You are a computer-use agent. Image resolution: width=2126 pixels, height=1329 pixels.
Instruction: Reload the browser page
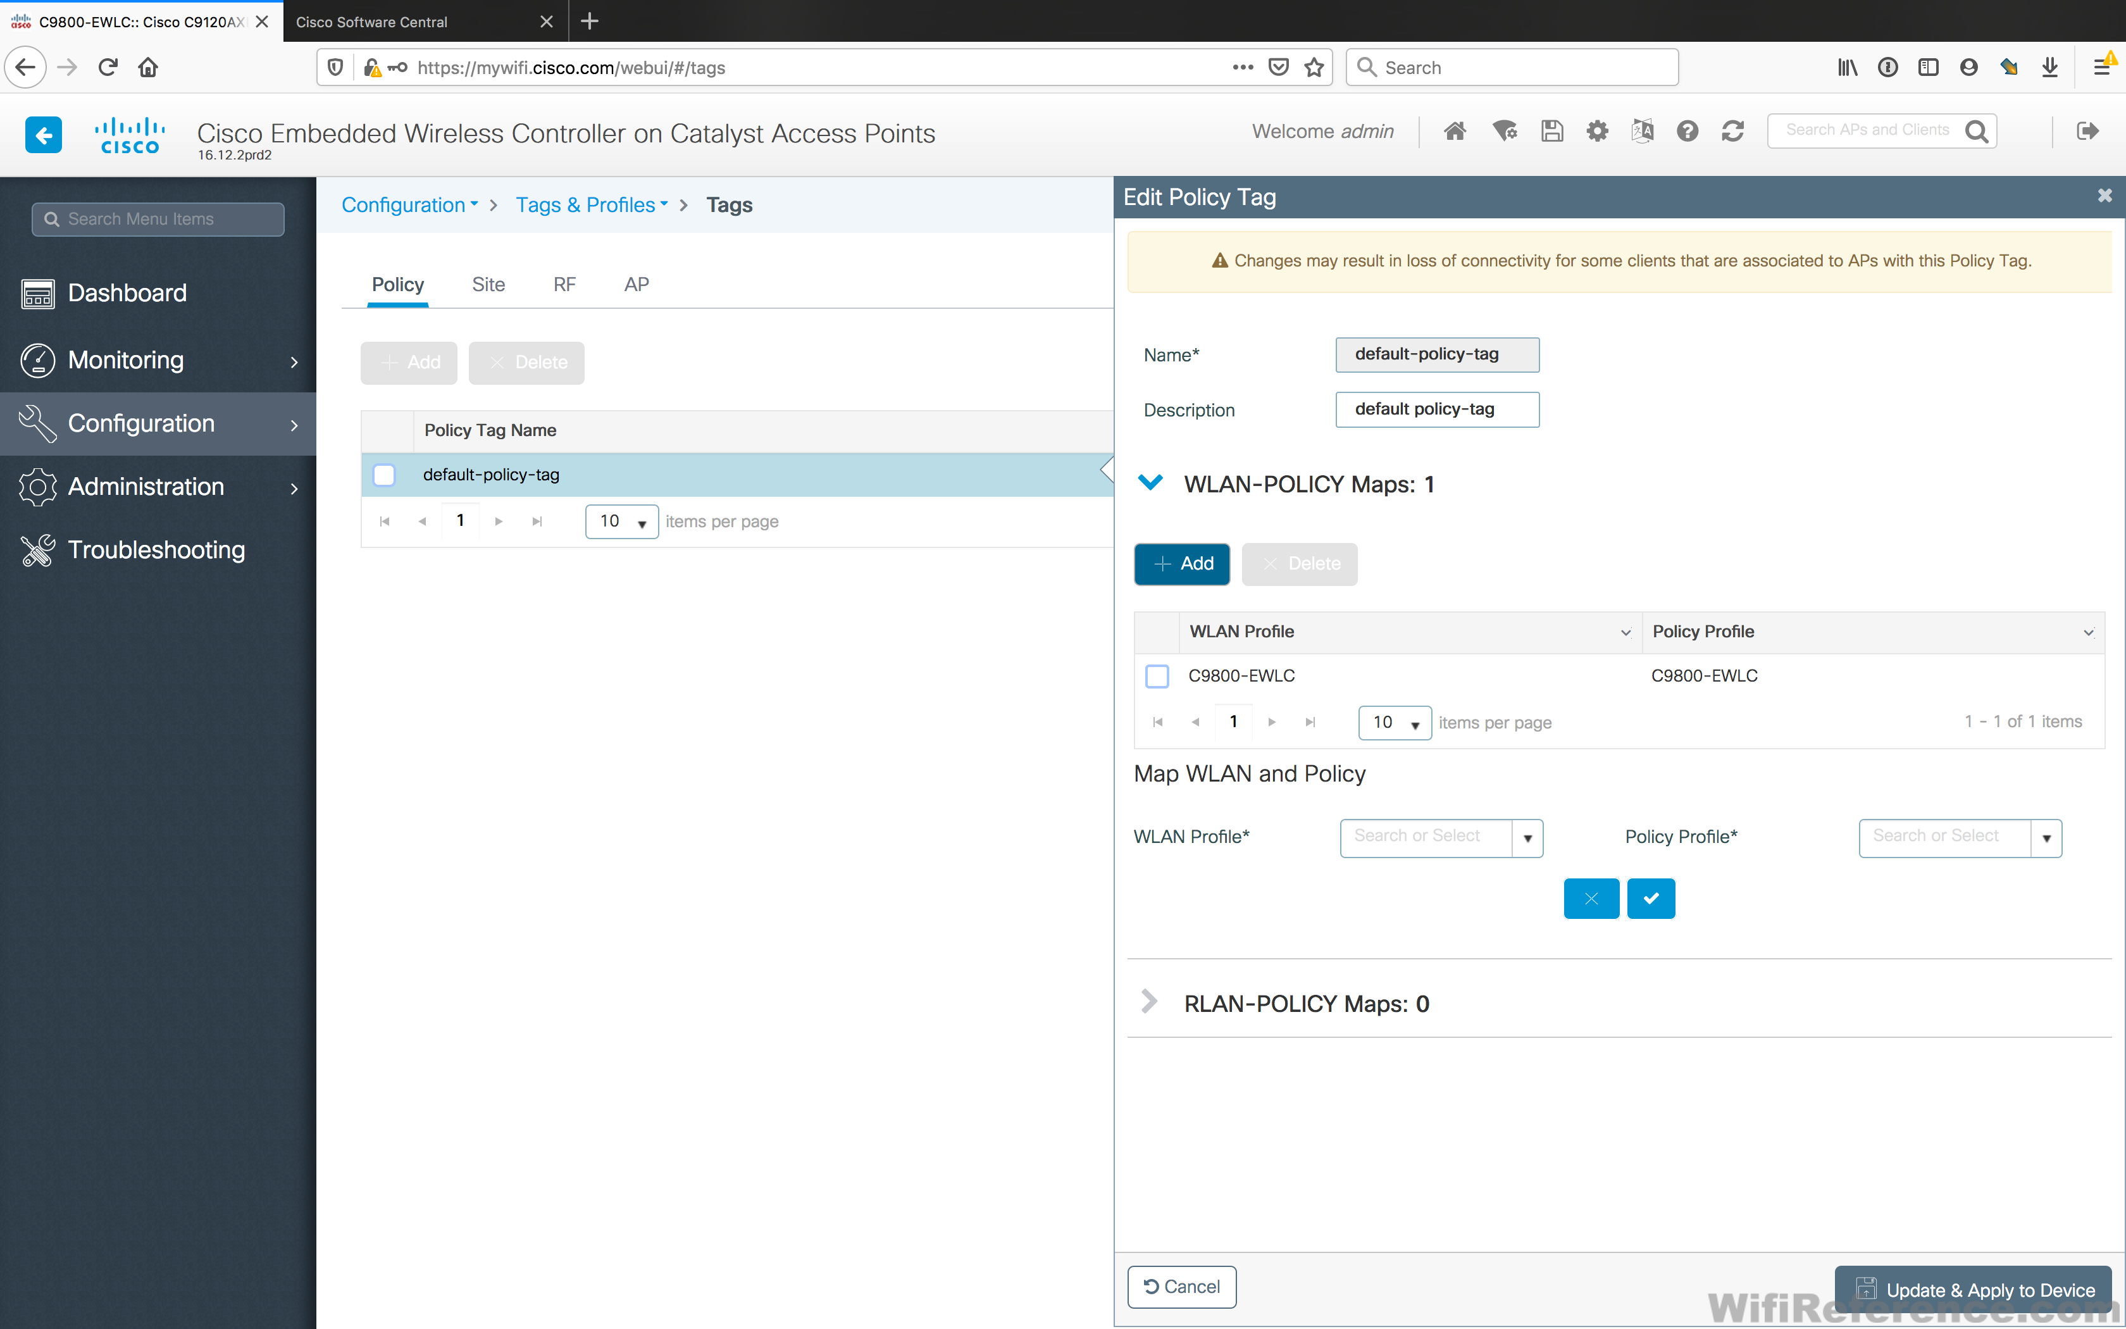click(x=108, y=67)
